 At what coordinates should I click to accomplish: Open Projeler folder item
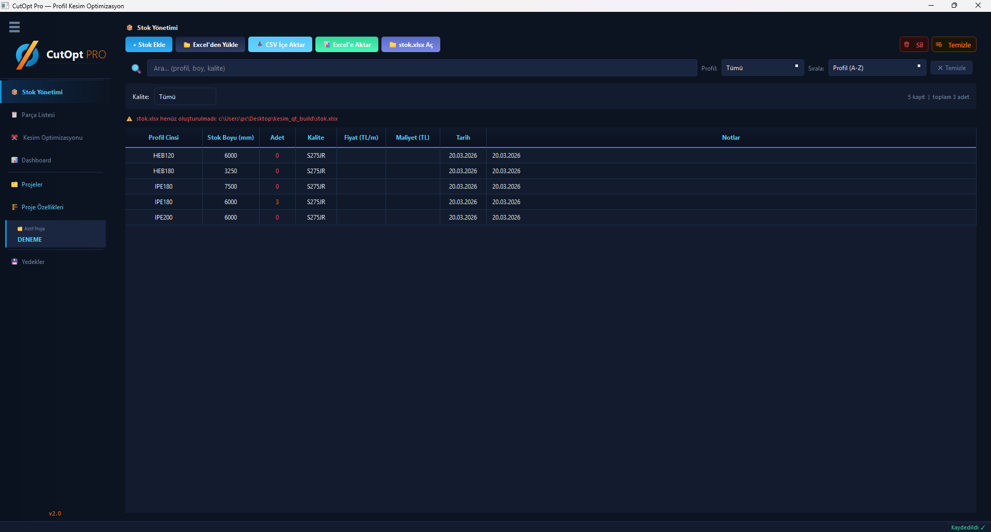[x=32, y=185]
